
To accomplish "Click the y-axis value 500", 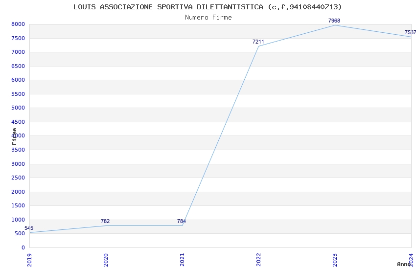I will pyautogui.click(x=20, y=234).
